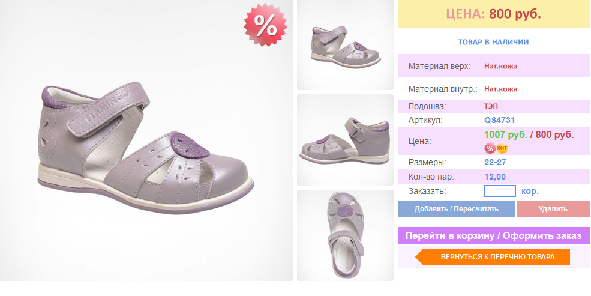Click the sizes value 22-27
Viewport: 591px width, 296px height.
pyautogui.click(x=495, y=163)
